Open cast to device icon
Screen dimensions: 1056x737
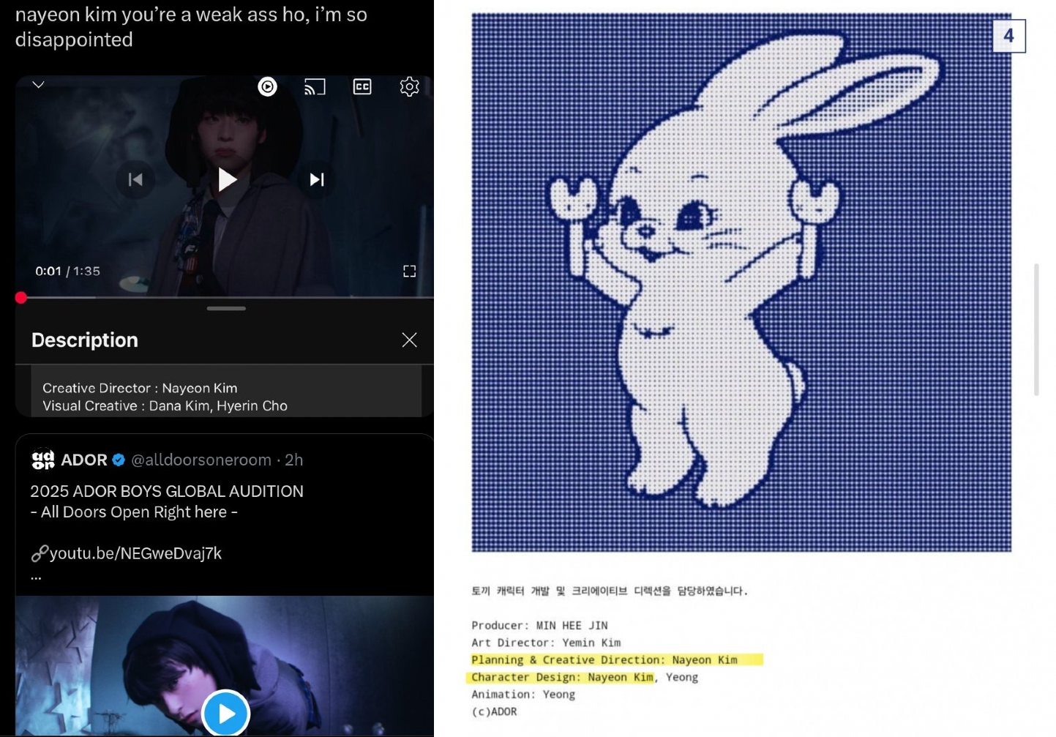click(x=315, y=87)
